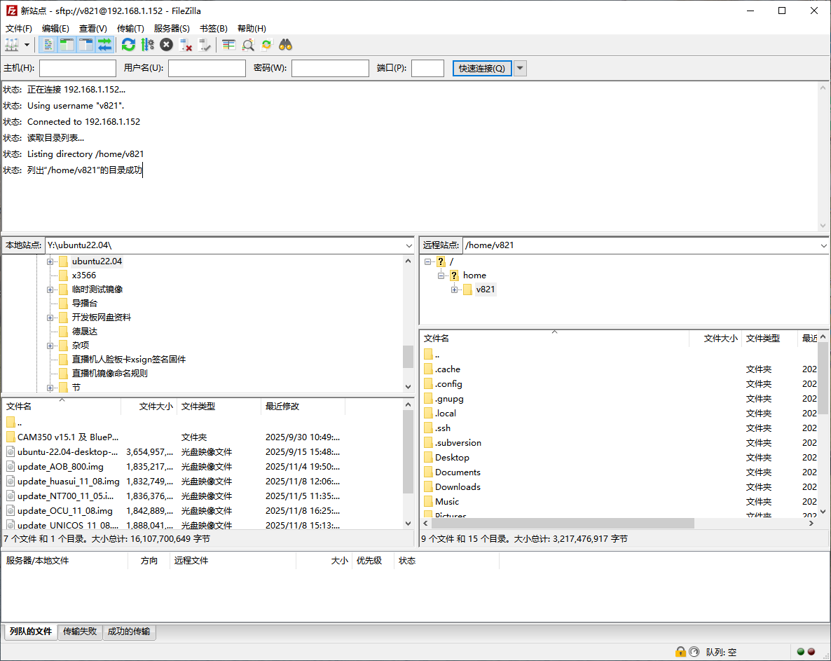Screen dimensions: 831x661
Task: Focus the 用户名(U) username field
Action: coord(207,69)
